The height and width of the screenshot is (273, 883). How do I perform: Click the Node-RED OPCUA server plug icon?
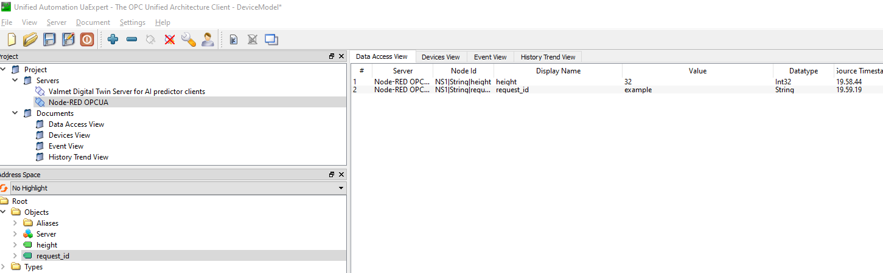click(x=40, y=103)
